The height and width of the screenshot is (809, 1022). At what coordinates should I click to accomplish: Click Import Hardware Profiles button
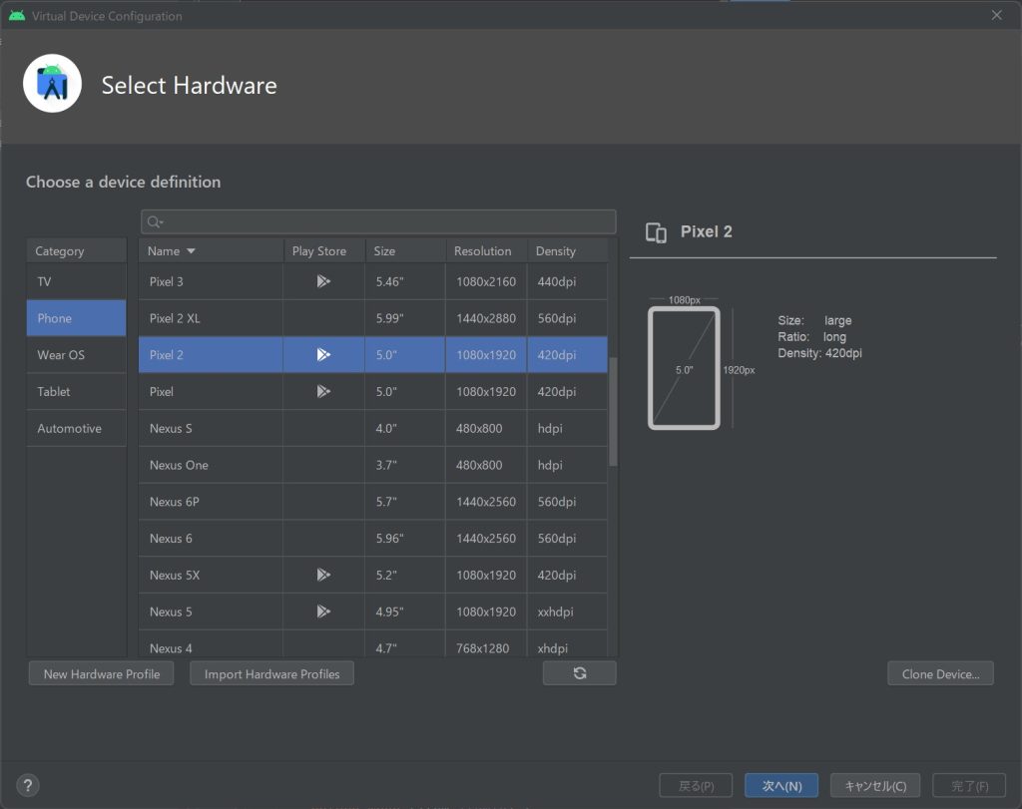[271, 673]
